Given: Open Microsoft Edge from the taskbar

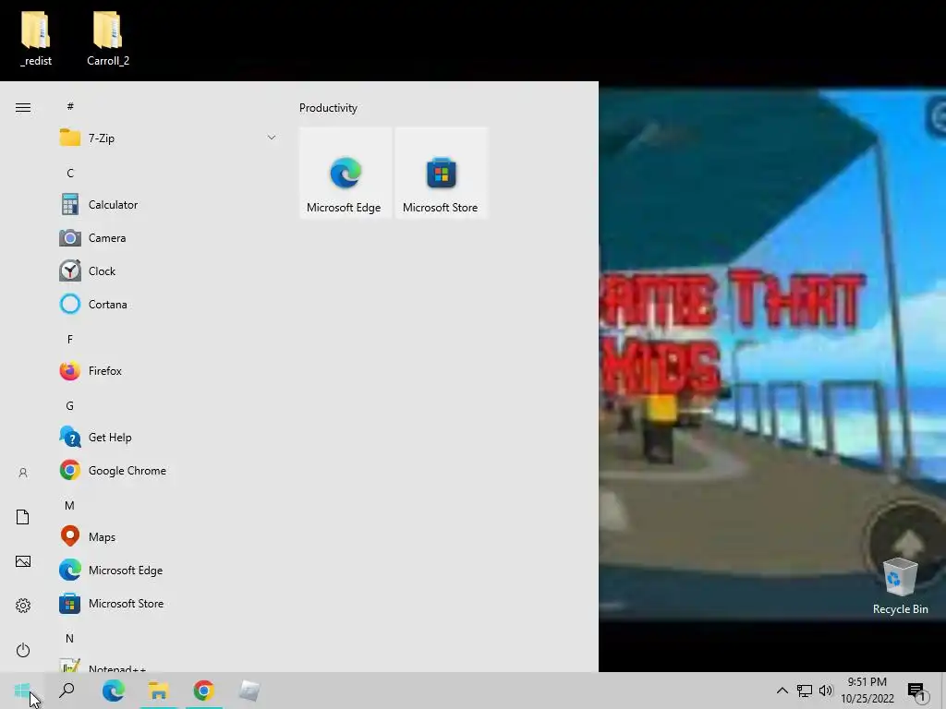Looking at the screenshot, I should 113,691.
